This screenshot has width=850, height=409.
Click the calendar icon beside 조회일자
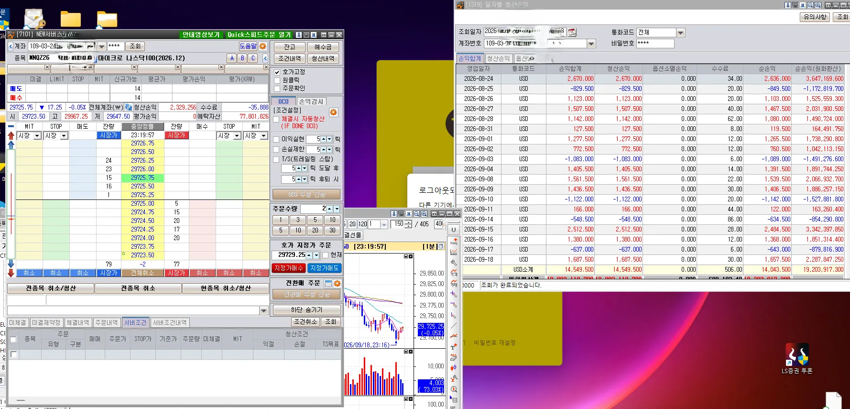[572, 32]
